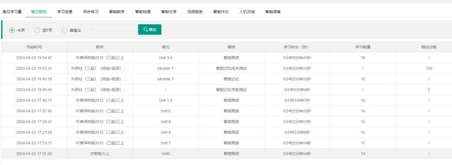
Task: Focus the custom date range input field
Action: [x=113, y=29]
